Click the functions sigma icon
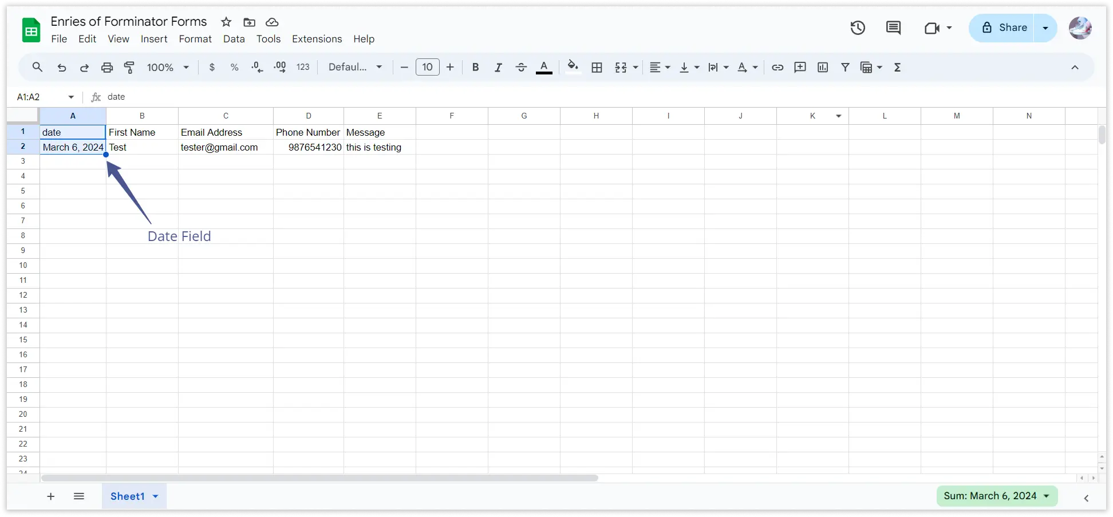 [897, 68]
